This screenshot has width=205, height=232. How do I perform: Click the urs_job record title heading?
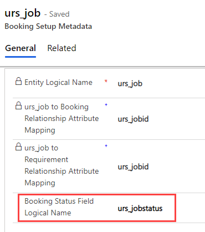23,13
